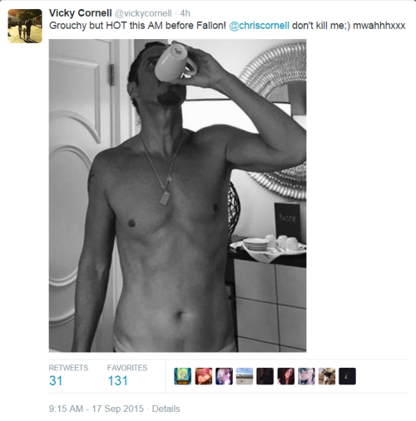Select the white-haired purple-tinted favoriter avatar

[x=224, y=376]
